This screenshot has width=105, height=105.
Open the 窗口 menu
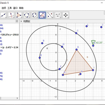click(x=15, y=8)
